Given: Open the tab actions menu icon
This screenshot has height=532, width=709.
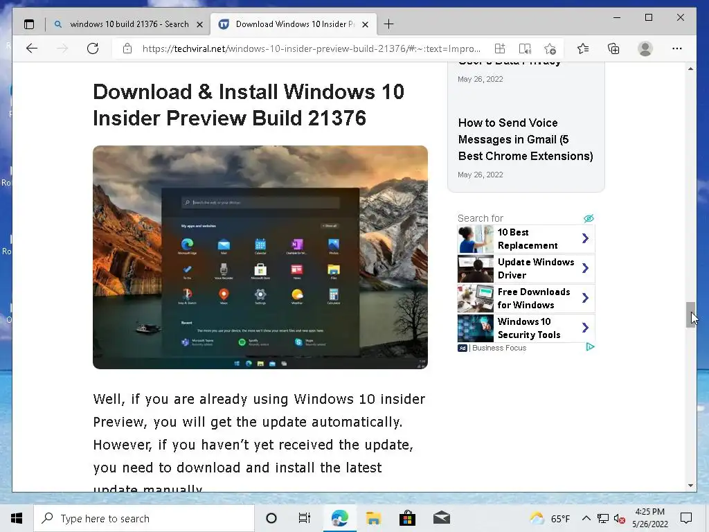Looking at the screenshot, I should [x=29, y=24].
